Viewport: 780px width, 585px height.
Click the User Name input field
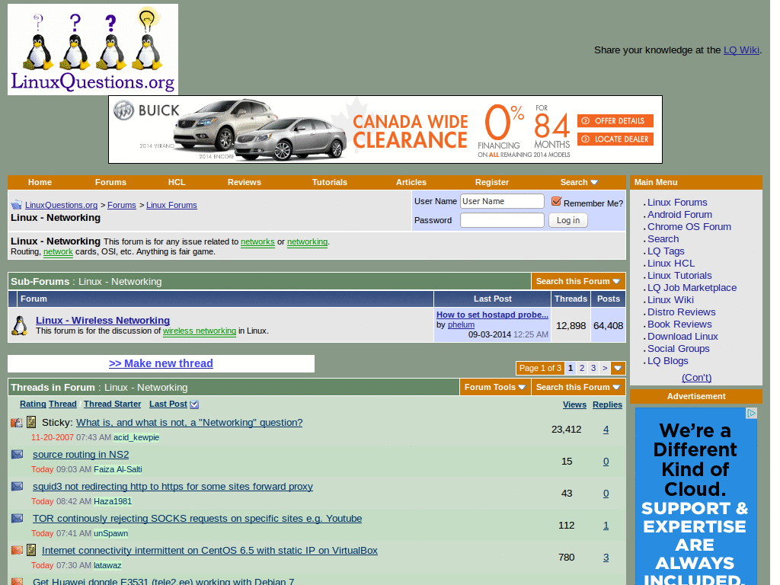502,201
